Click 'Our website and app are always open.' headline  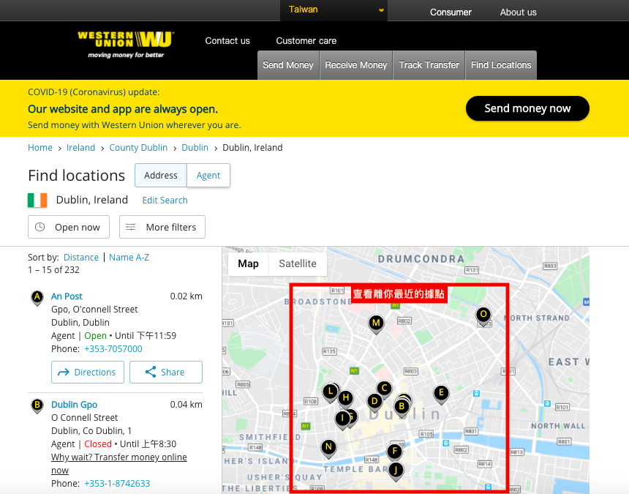[123, 109]
